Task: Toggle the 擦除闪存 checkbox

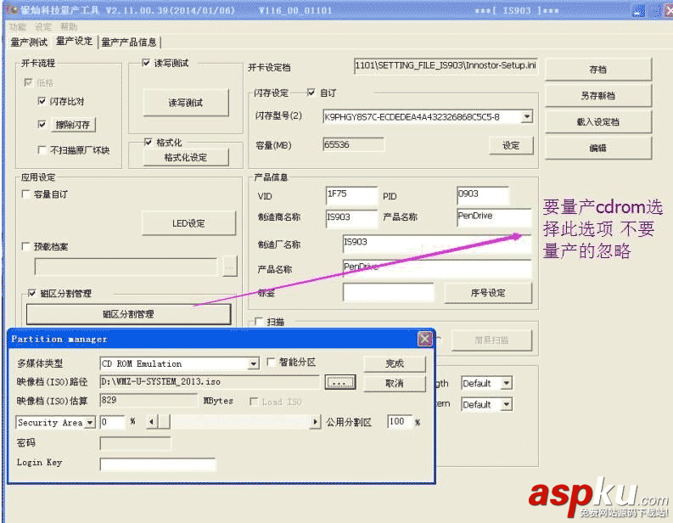Action: 42,125
